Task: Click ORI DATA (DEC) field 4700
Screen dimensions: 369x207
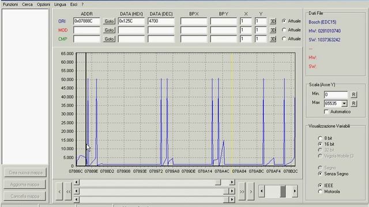Action: pyautogui.click(x=161, y=21)
